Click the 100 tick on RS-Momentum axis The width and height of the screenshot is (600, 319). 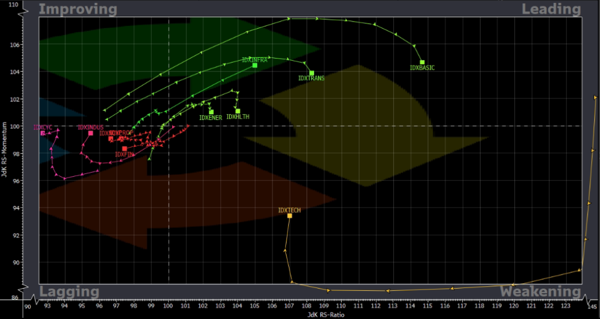pyautogui.click(x=13, y=126)
